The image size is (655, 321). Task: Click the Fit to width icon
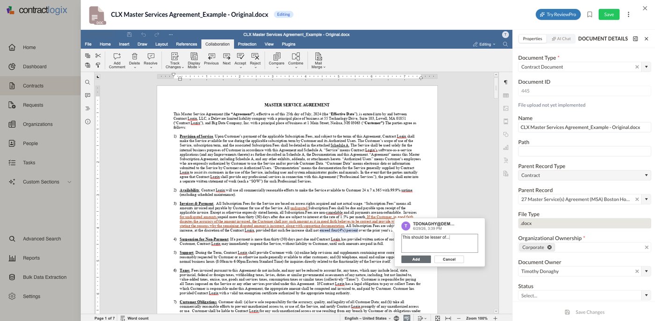tap(448, 318)
